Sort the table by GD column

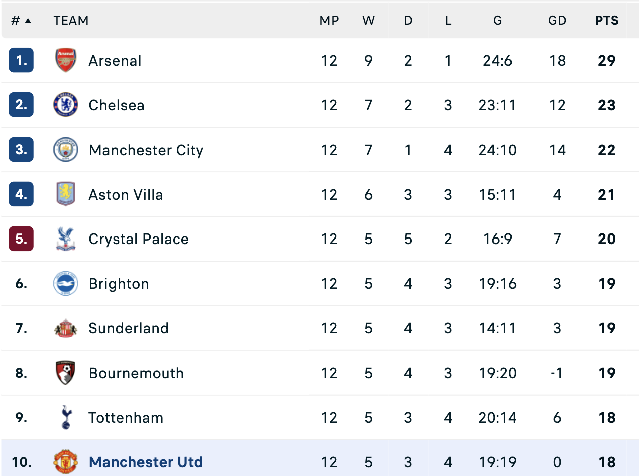tap(557, 20)
